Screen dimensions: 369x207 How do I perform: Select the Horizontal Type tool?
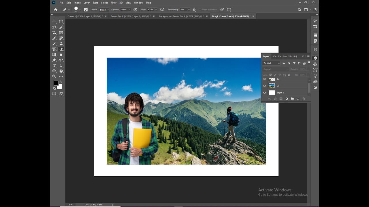click(x=54, y=66)
